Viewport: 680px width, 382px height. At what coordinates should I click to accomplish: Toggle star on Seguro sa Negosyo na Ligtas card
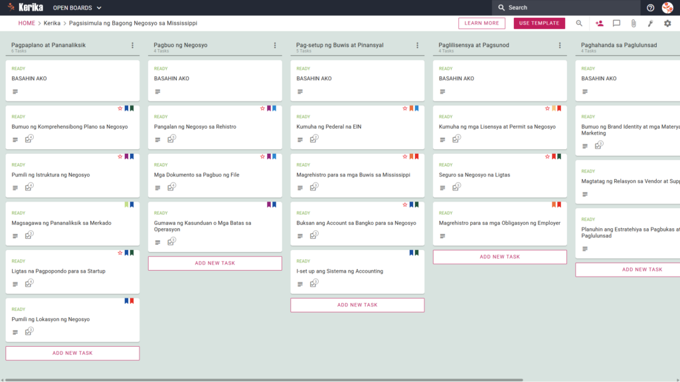547,157
